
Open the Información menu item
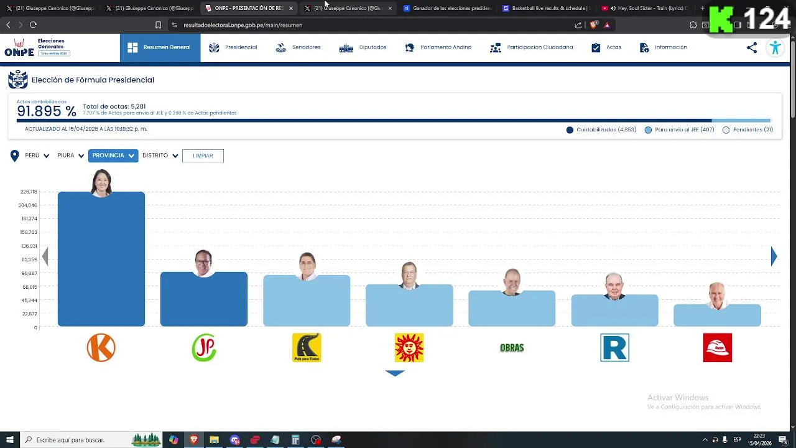pos(663,47)
